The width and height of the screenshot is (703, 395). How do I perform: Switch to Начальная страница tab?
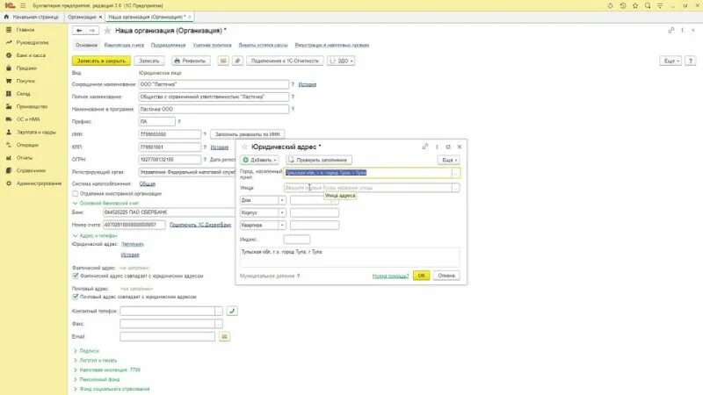pyautogui.click(x=32, y=17)
